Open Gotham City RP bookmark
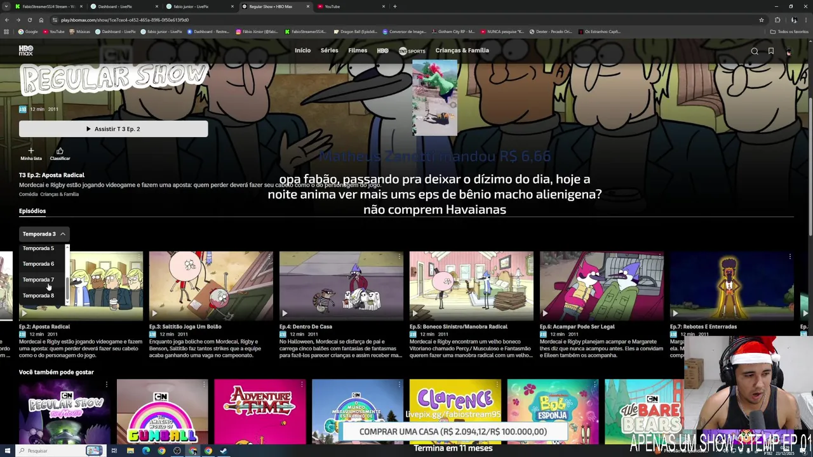Screen dimensions: 813x457 [454, 31]
